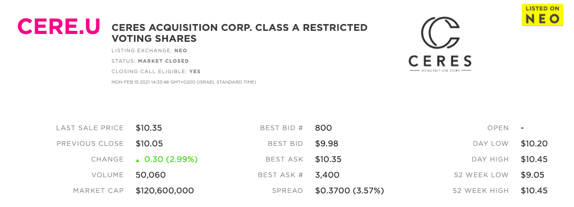Image resolution: width=574 pixels, height=207 pixels.
Task: Click the previous close value $10.05
Action: point(149,144)
